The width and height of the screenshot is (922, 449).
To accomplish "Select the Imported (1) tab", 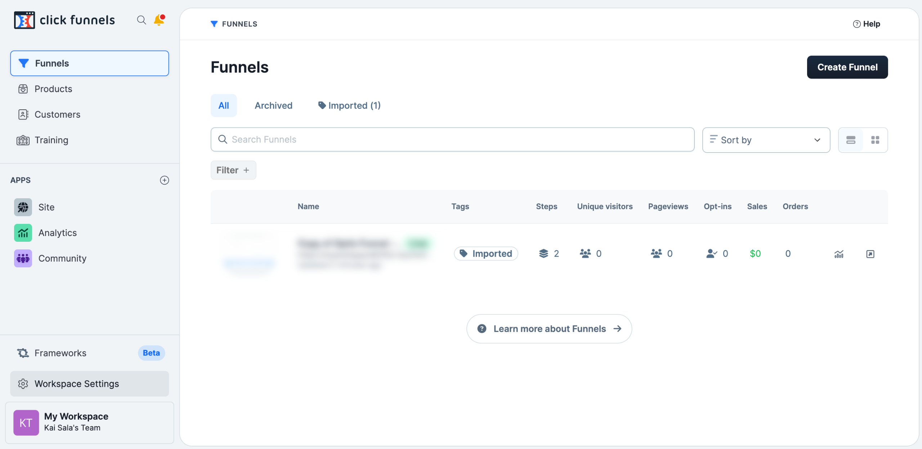I will (x=349, y=105).
